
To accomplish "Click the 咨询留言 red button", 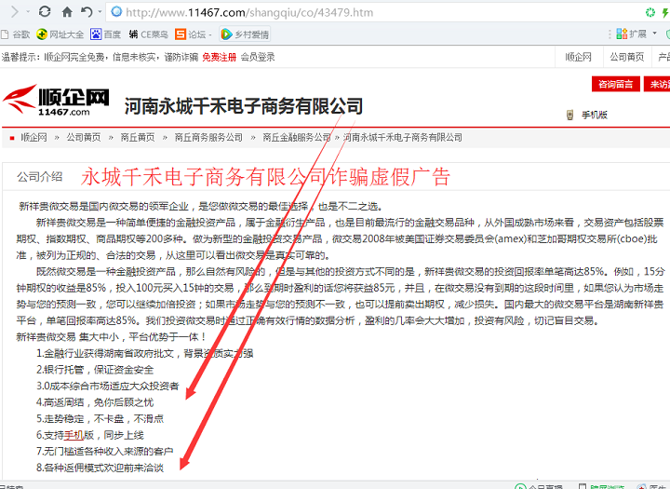I will click(x=616, y=84).
